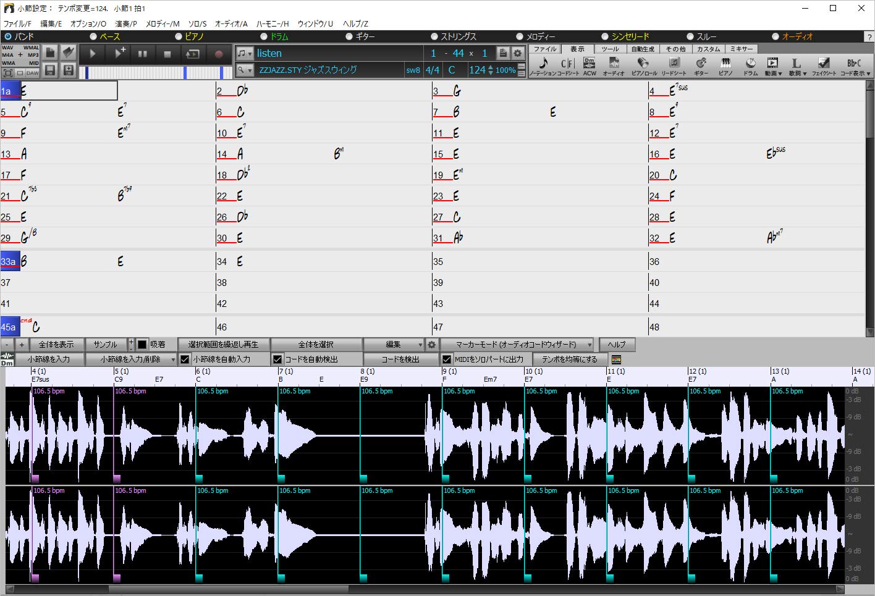The width and height of the screenshot is (875, 596).
Task: Open the song settings gear icon
Action: point(518,53)
